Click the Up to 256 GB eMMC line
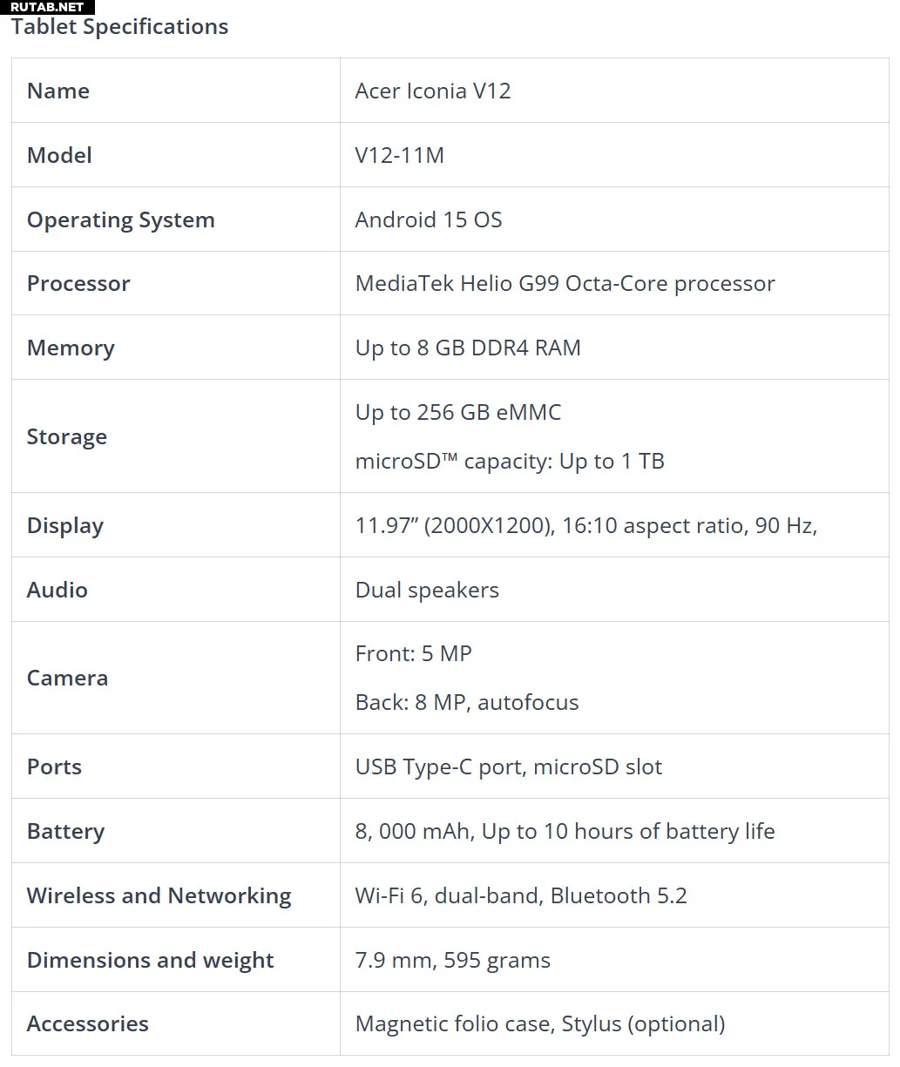This screenshot has height=1067, width=900. (x=458, y=412)
